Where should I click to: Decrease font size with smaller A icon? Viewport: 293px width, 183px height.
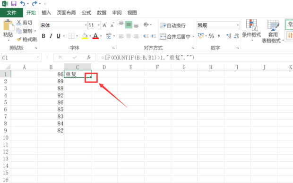click(x=112, y=25)
